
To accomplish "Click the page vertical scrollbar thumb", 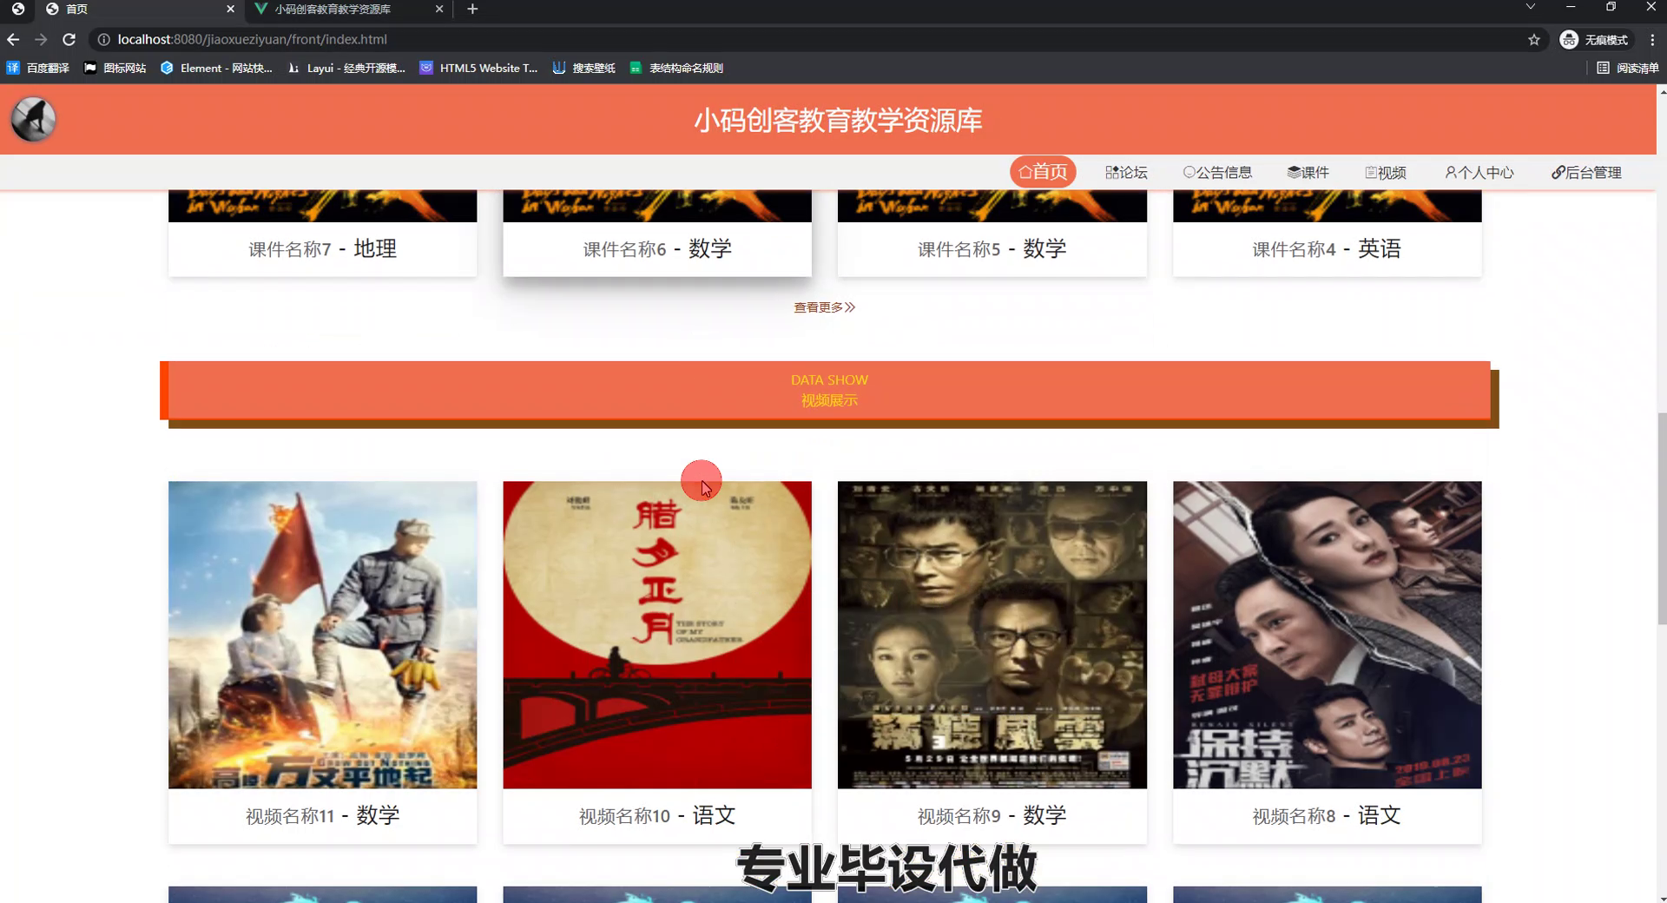I will [x=1662, y=518].
